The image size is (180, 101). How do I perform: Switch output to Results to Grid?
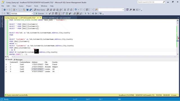[78, 13]
